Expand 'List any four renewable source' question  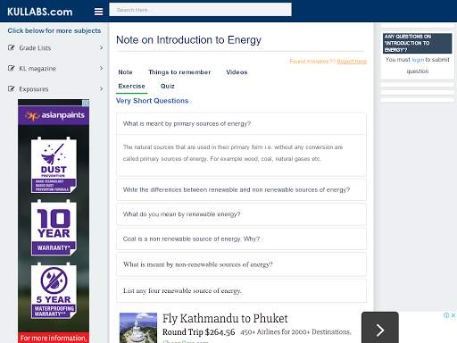[241, 290]
